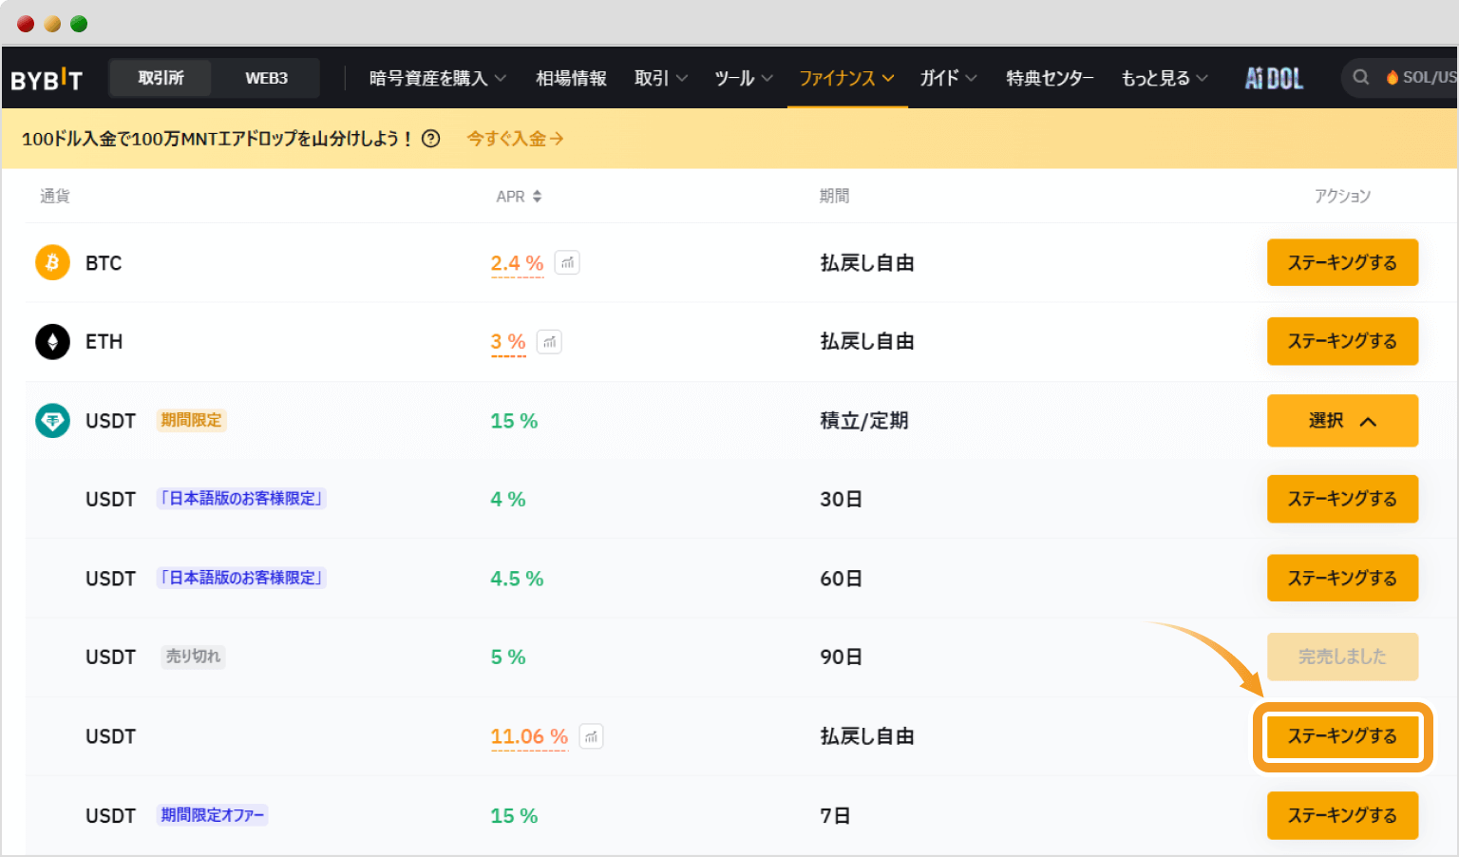Open APR chart icon for 11.06 % USDT
Image resolution: width=1459 pixels, height=857 pixels.
tap(591, 736)
